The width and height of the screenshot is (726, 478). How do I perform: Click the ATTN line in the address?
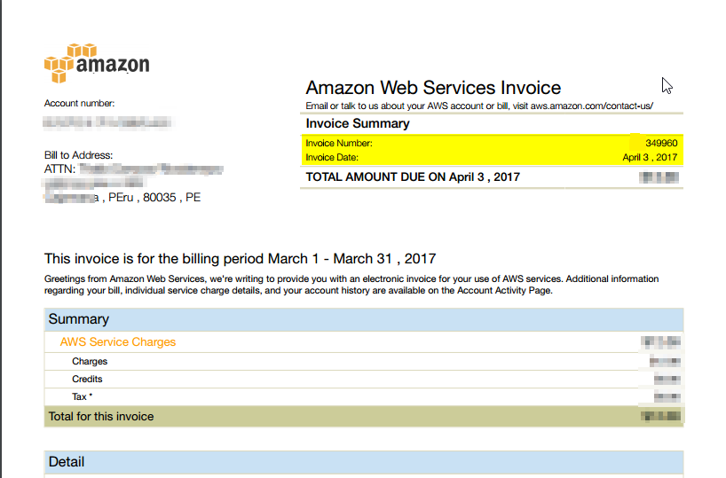[x=60, y=168]
